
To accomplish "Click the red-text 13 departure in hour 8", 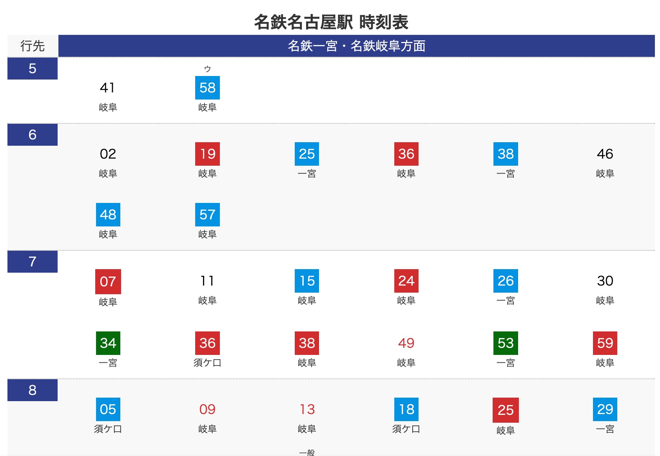I will [x=307, y=409].
